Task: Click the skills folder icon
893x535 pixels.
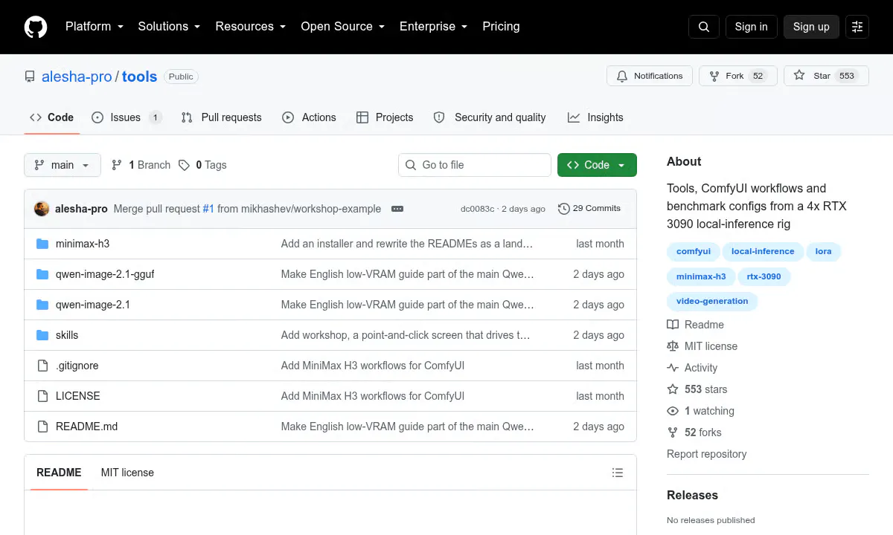Action: (42, 335)
